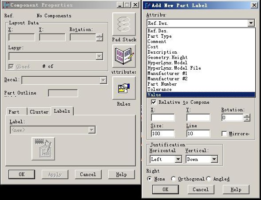This screenshot has width=261, height=200.
Task: Switch to the Part tab
Action: (14, 112)
